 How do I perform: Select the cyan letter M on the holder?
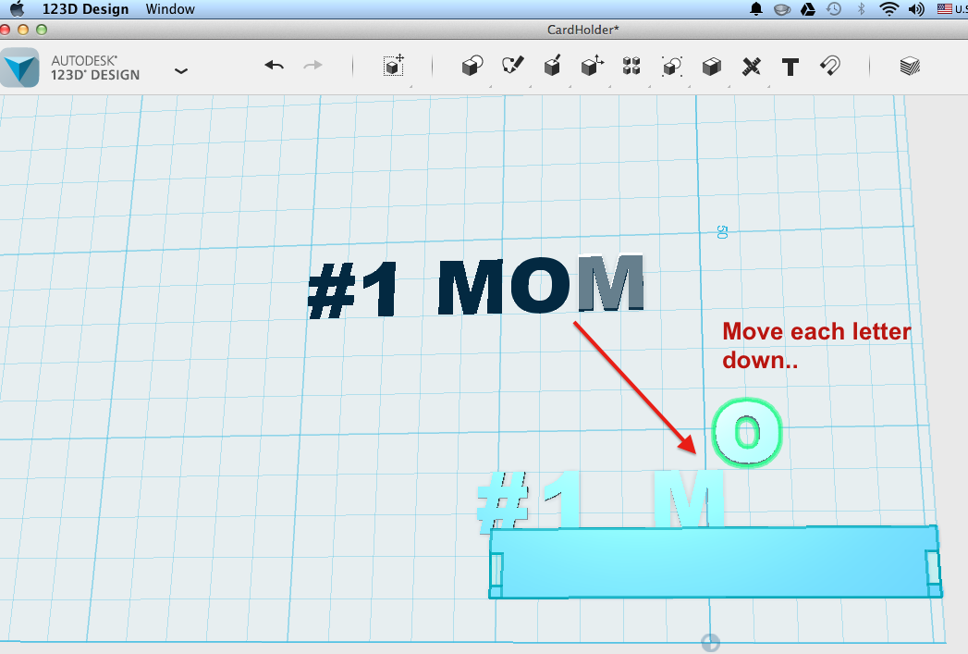point(689,498)
